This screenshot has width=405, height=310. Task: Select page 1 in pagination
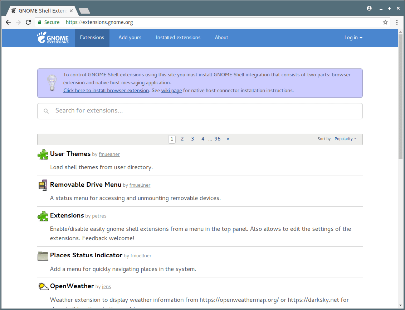[x=172, y=139]
